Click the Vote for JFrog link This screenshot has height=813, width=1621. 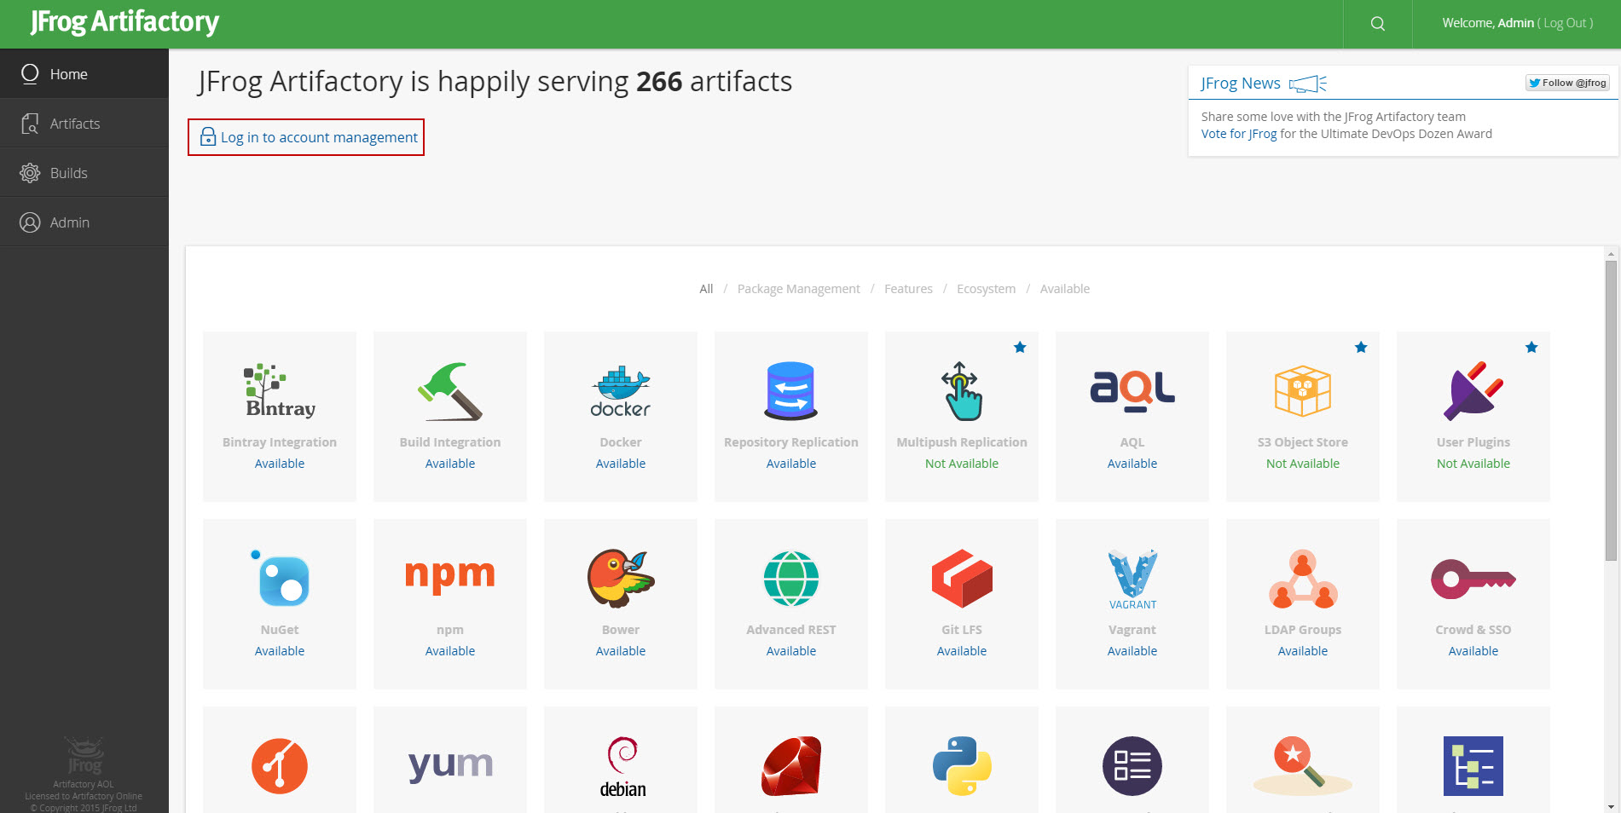1238,134
